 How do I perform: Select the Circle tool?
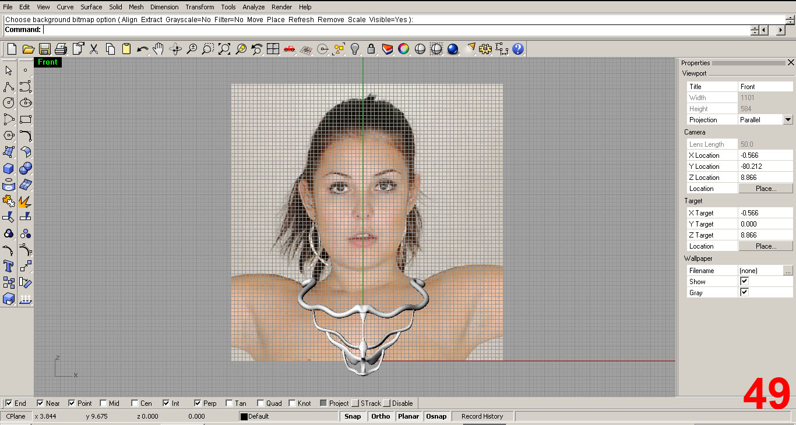coord(9,103)
